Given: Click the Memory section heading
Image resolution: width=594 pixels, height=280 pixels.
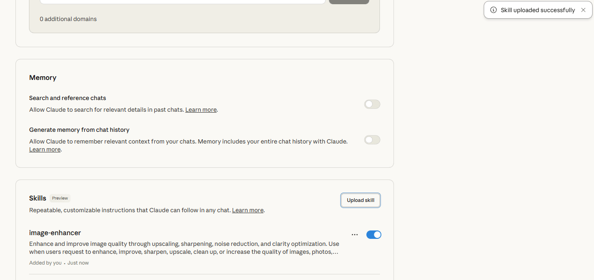Looking at the screenshot, I should click(x=43, y=78).
